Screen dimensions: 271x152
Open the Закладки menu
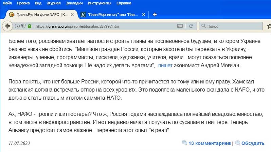tap(74, 3)
